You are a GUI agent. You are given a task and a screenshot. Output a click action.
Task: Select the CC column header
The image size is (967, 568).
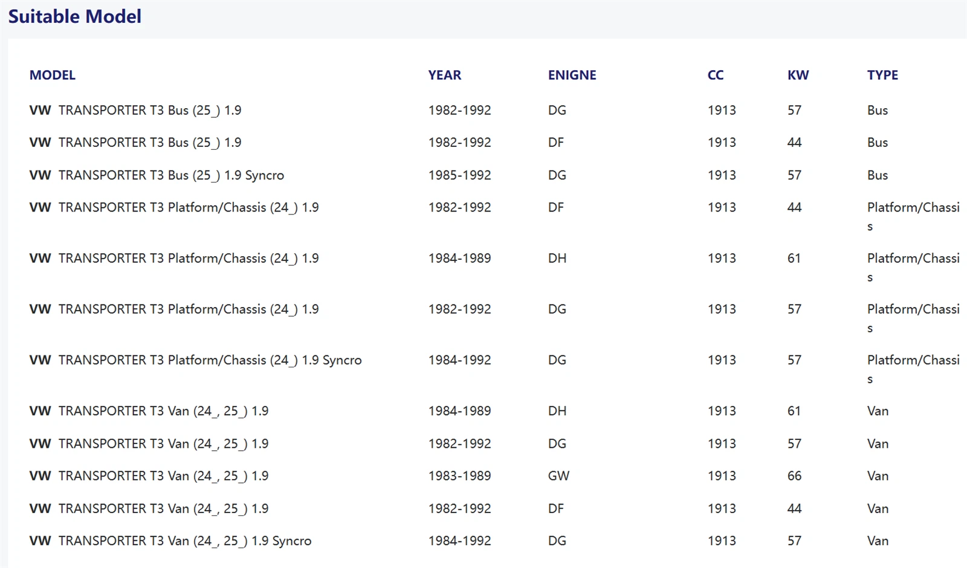716,75
